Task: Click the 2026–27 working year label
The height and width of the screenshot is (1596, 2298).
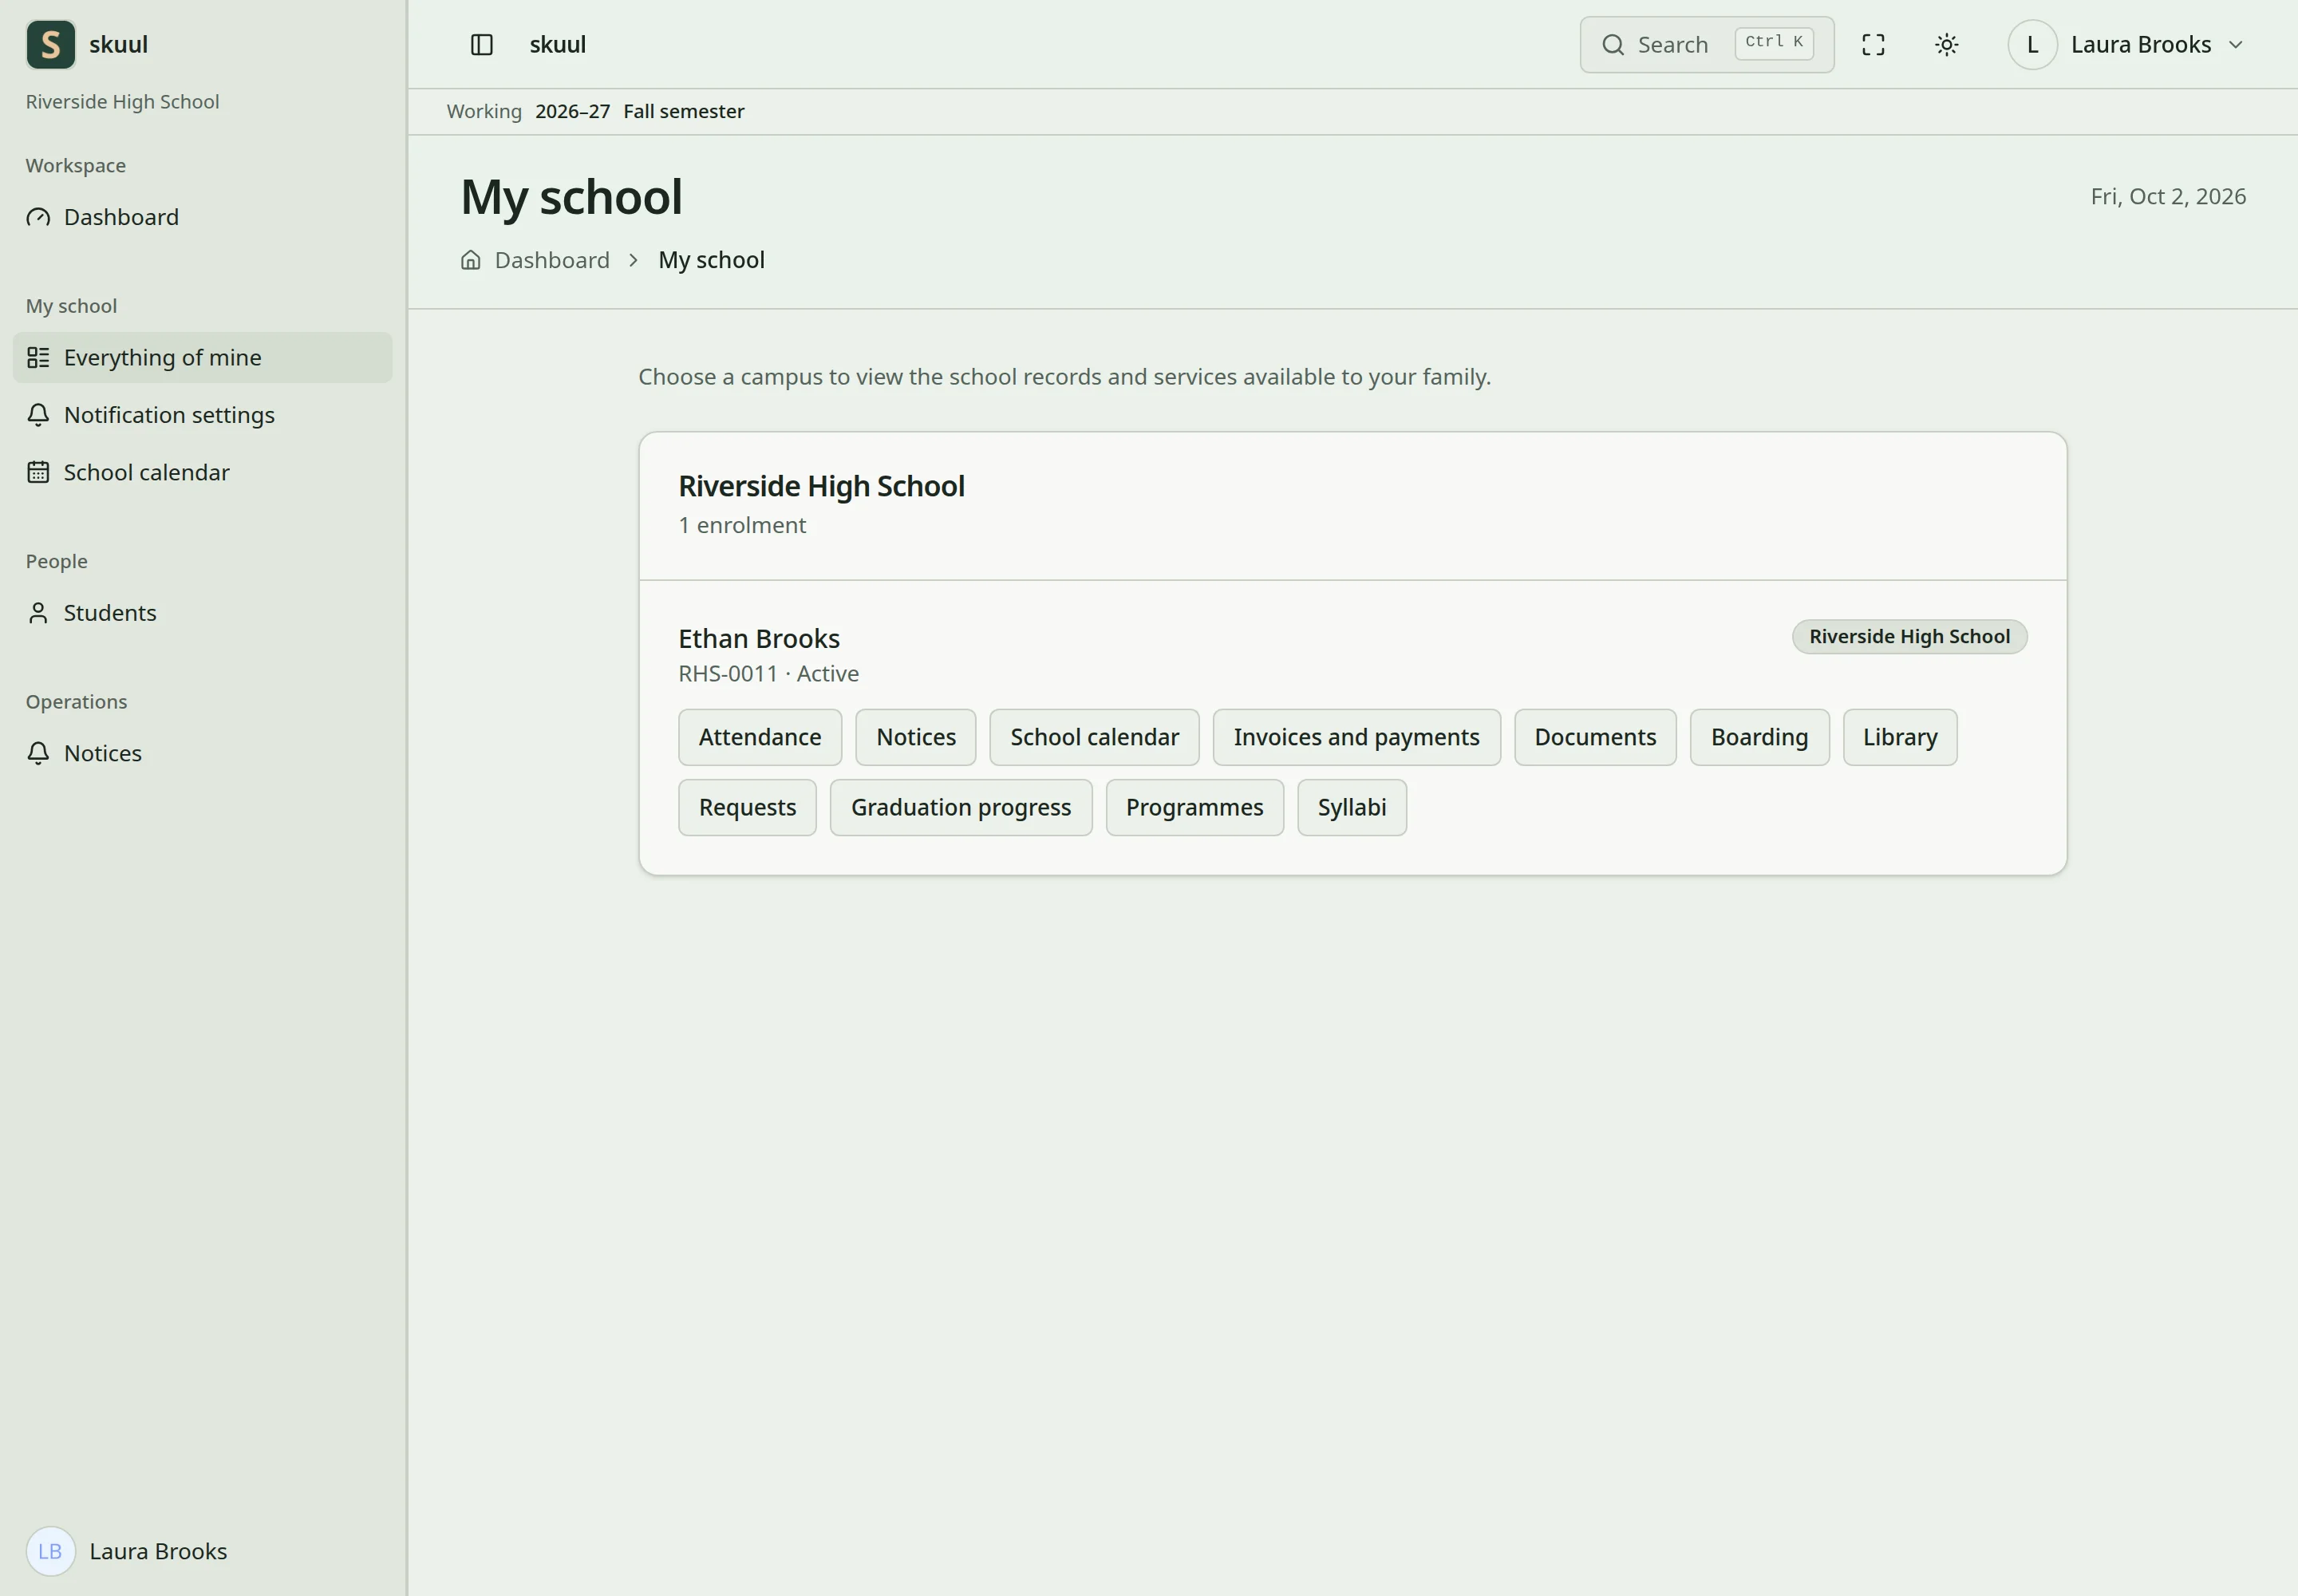Action: 572,112
